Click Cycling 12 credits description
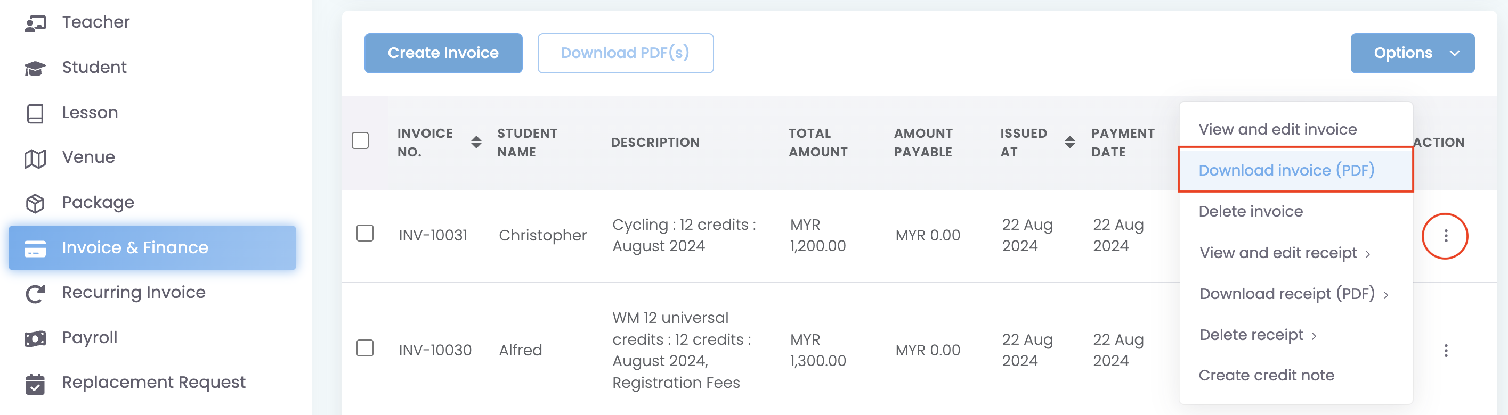Image resolution: width=1508 pixels, height=415 pixels. point(684,236)
